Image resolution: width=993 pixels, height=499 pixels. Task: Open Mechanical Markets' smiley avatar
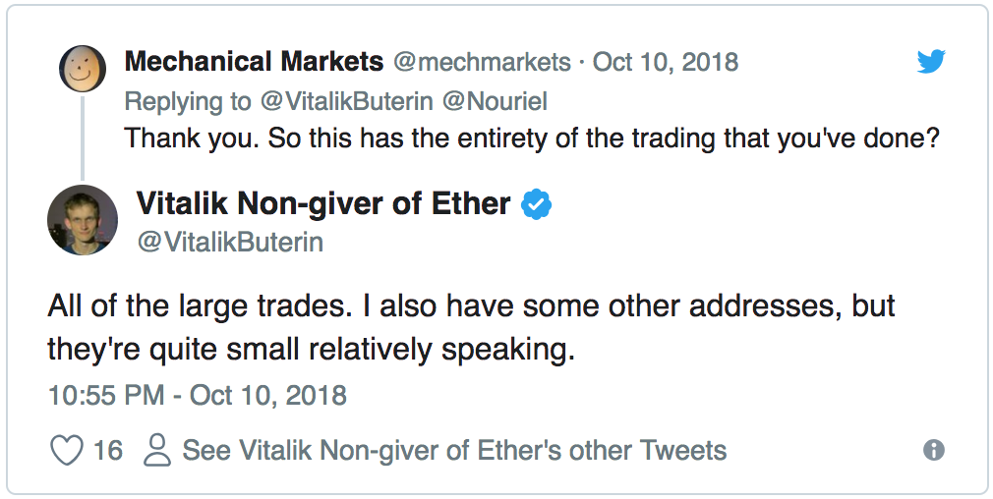[x=83, y=67]
